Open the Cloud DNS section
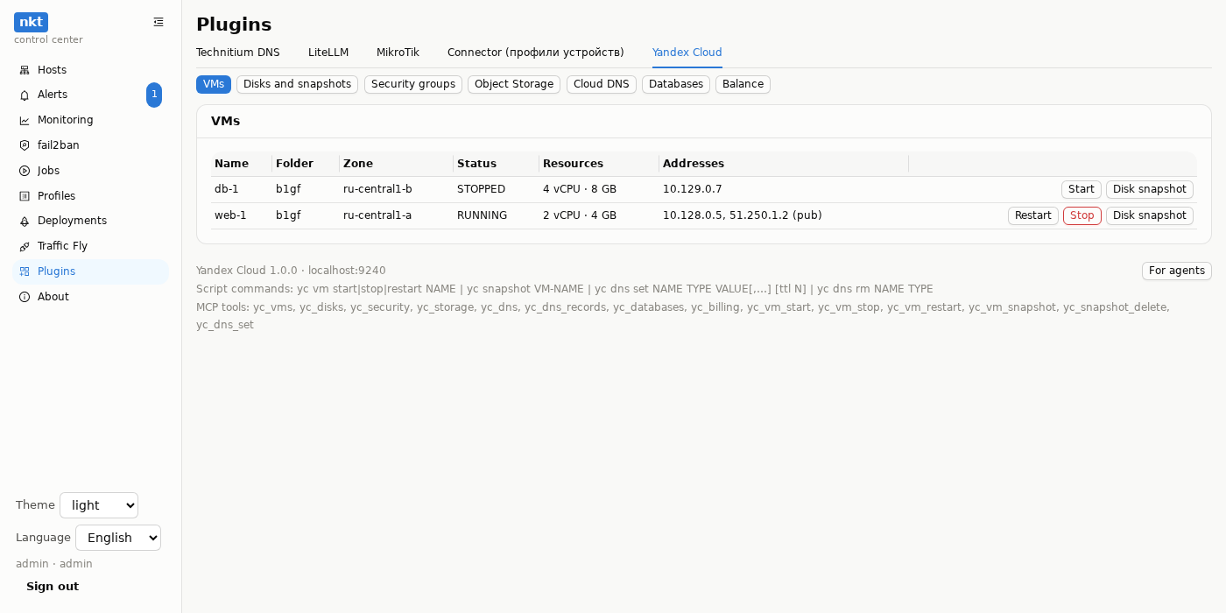This screenshot has width=1226, height=613. pyautogui.click(x=602, y=84)
